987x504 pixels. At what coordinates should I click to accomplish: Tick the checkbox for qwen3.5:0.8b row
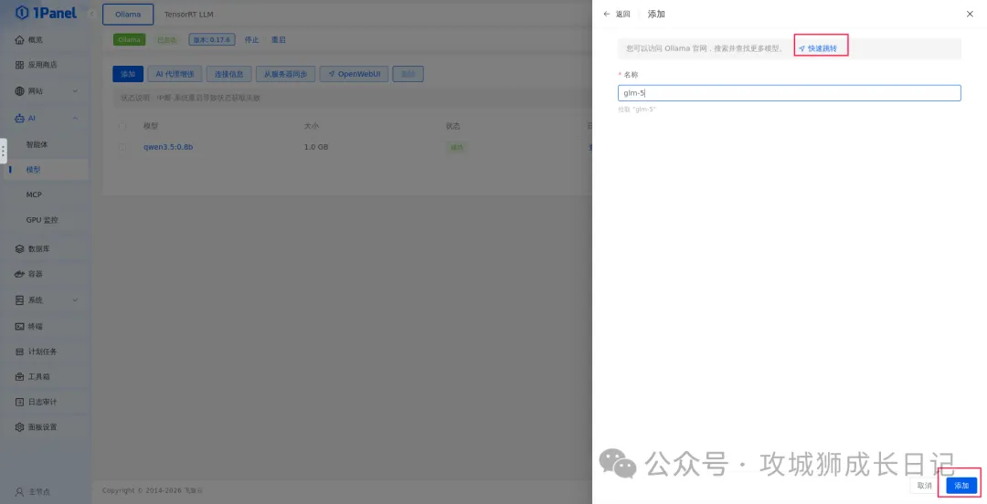point(122,146)
